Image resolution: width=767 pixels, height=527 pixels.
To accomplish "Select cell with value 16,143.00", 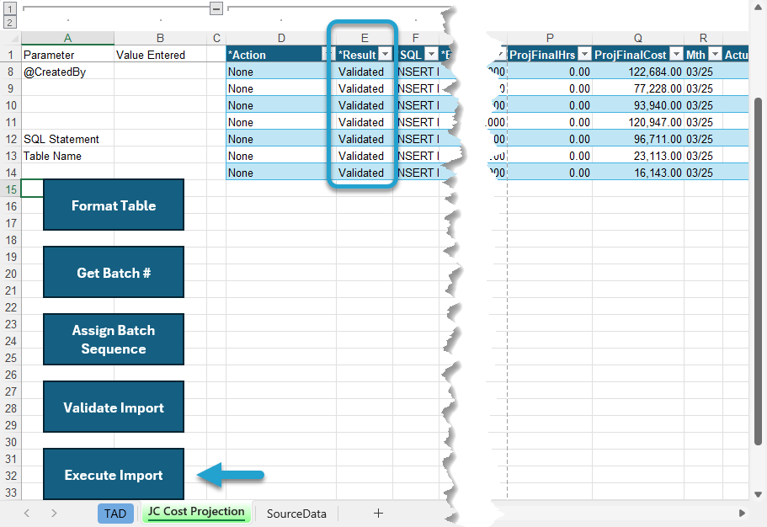I will tap(638, 173).
